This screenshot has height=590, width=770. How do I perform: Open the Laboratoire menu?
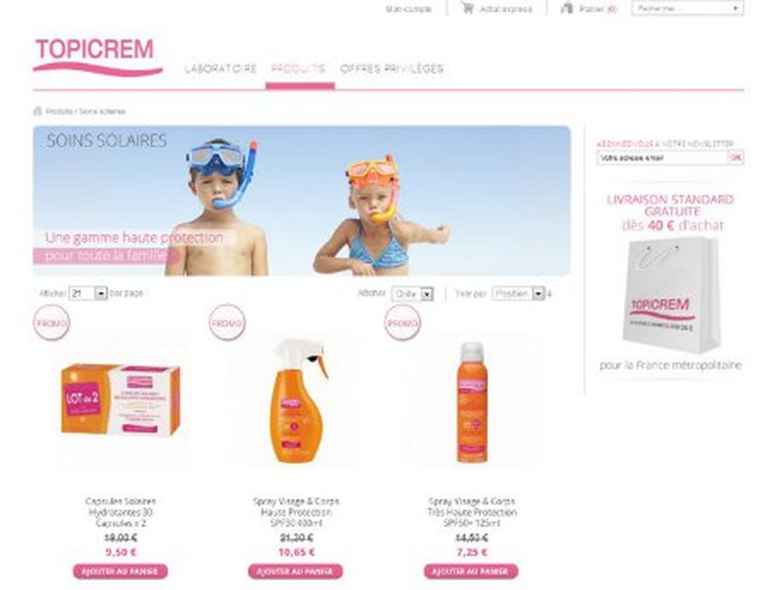point(221,68)
